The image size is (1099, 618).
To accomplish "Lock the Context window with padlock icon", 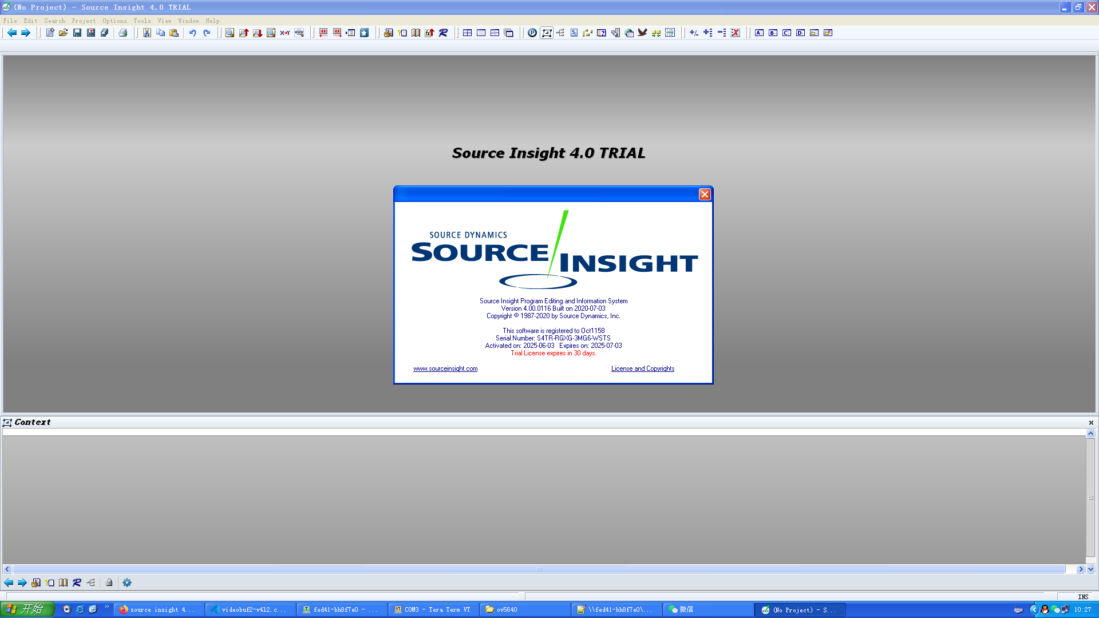I will point(109,583).
